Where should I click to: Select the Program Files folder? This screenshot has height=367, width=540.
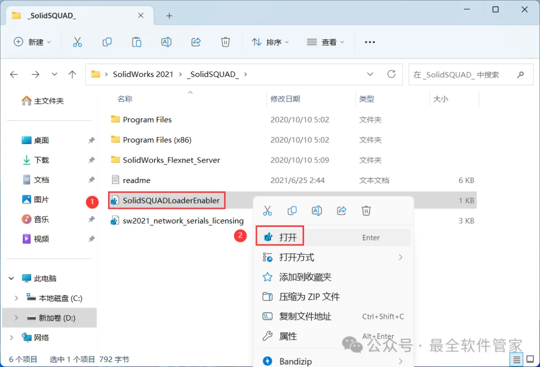tap(147, 120)
